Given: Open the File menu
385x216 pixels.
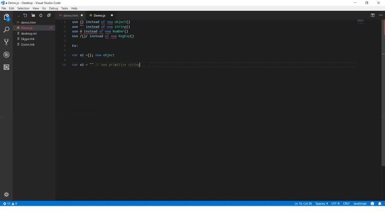Looking at the screenshot, I should [4, 8].
